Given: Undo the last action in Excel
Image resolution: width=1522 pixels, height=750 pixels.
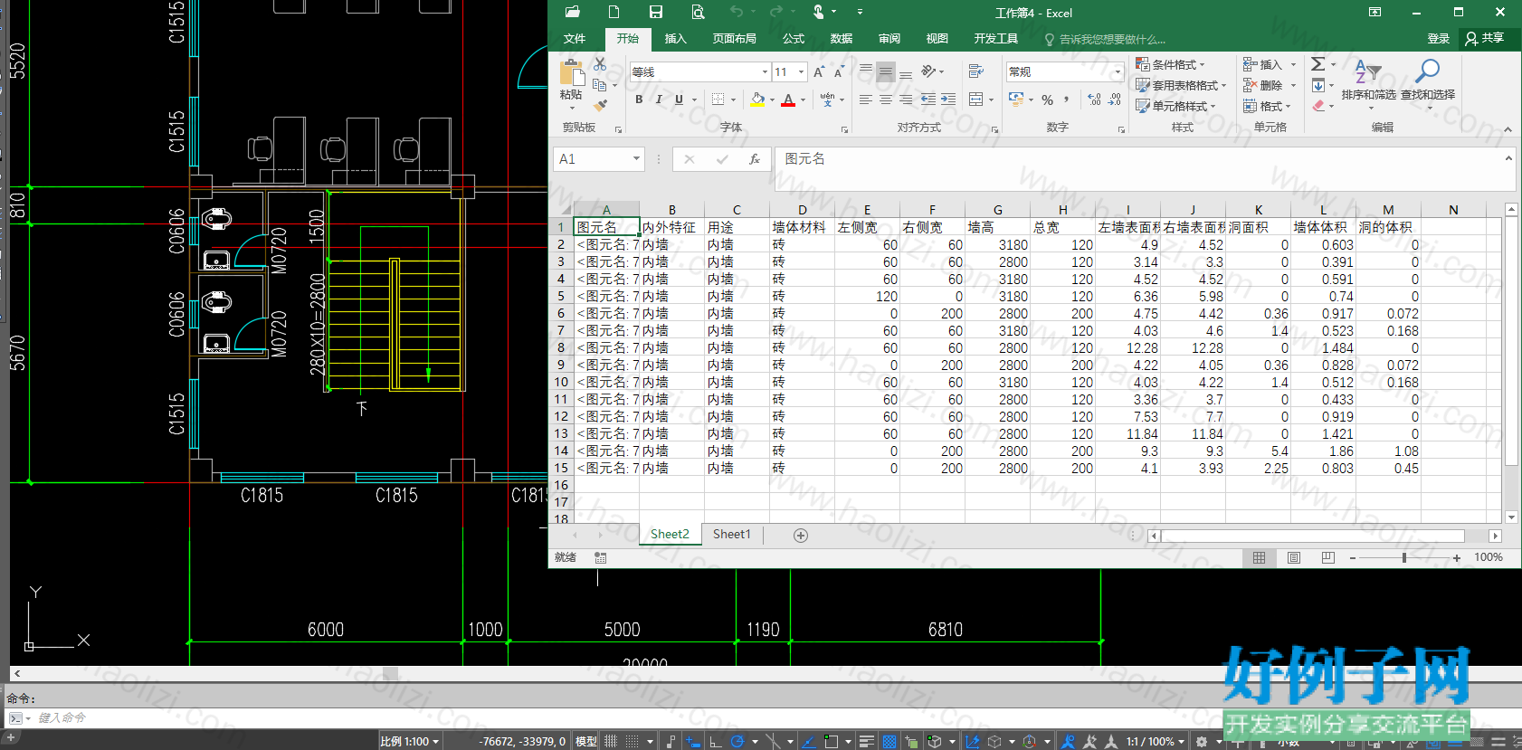Looking at the screenshot, I should [737, 12].
